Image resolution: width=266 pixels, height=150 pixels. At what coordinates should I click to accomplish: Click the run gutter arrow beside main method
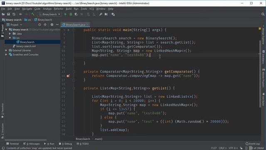tap(69, 30)
